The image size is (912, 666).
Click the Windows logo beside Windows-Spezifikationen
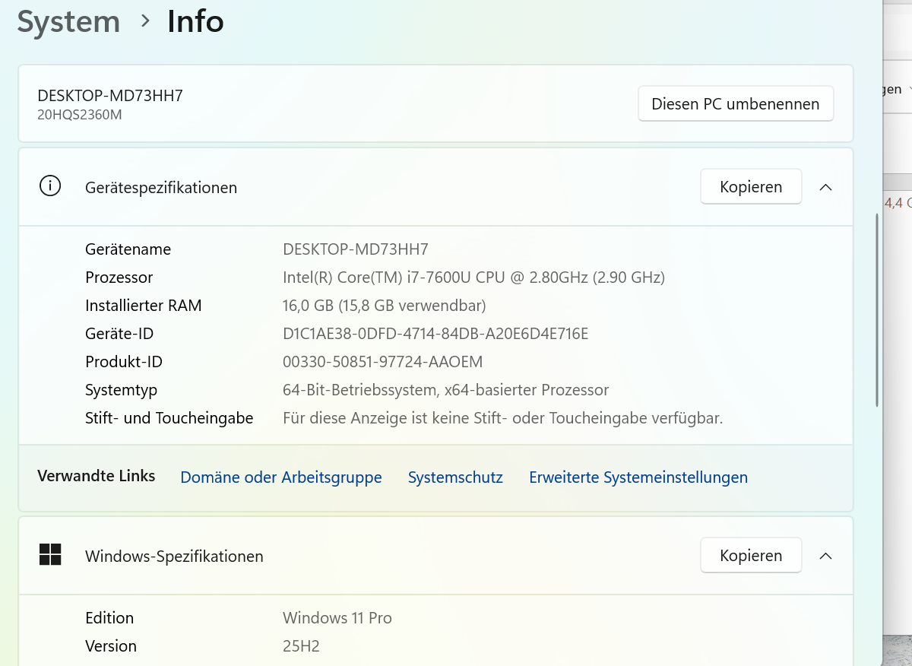coord(50,555)
